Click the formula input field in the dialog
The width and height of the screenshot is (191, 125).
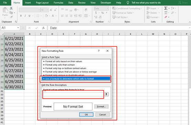[x=73, y=94]
